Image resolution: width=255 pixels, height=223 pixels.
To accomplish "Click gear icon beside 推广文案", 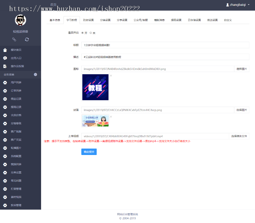I will [x=5, y=140].
